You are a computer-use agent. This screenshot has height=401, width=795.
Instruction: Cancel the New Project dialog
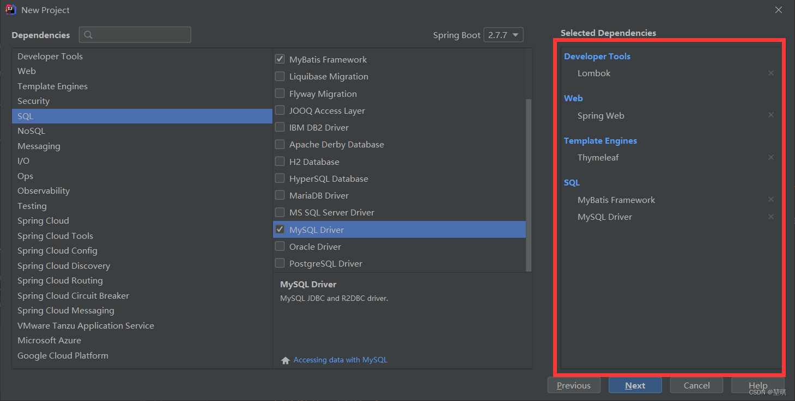point(696,385)
